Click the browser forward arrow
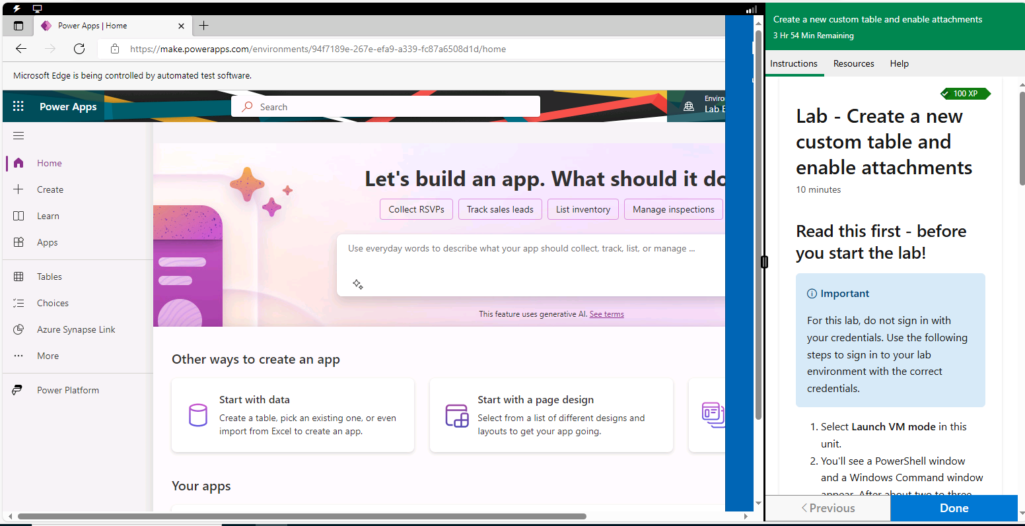Viewport: 1025px width, 526px height. pos(50,49)
